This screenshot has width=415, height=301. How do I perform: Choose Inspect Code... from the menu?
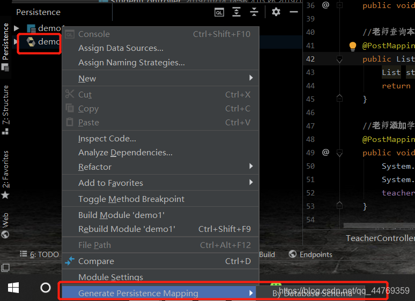tap(160, 139)
